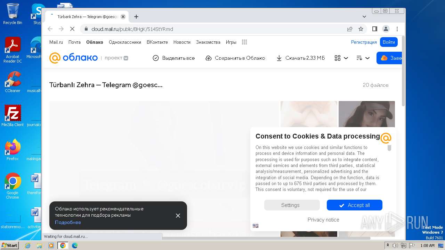The width and height of the screenshot is (445, 250).
Task: Open Новости in top navigation
Action: pyautogui.click(x=182, y=42)
